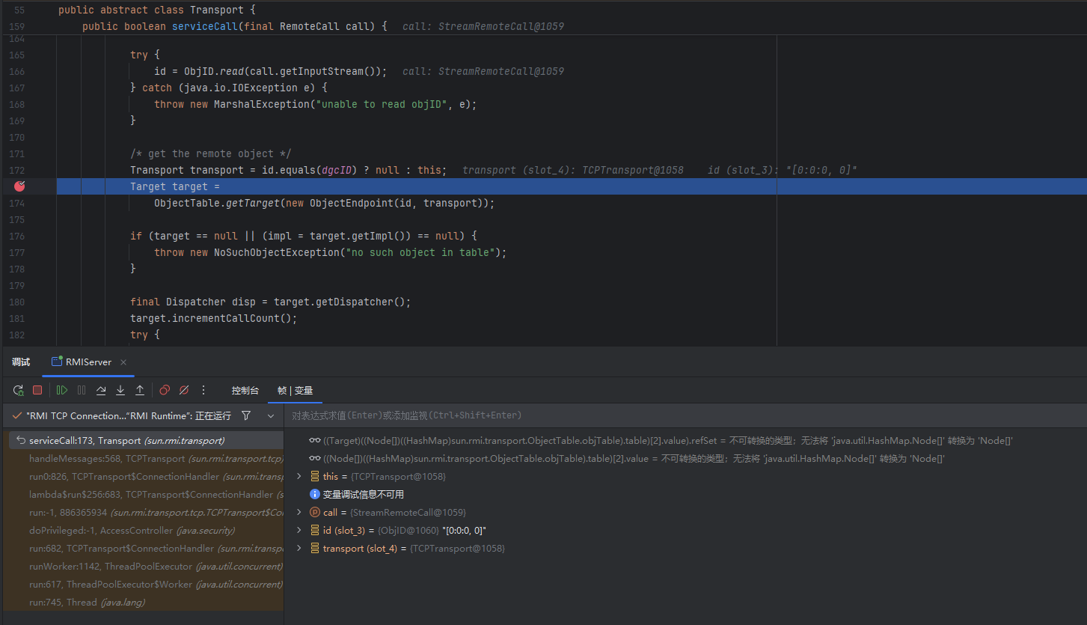Viewport: 1087px width, 625px height.
Task: Click the Step Out icon
Action: [x=140, y=390]
